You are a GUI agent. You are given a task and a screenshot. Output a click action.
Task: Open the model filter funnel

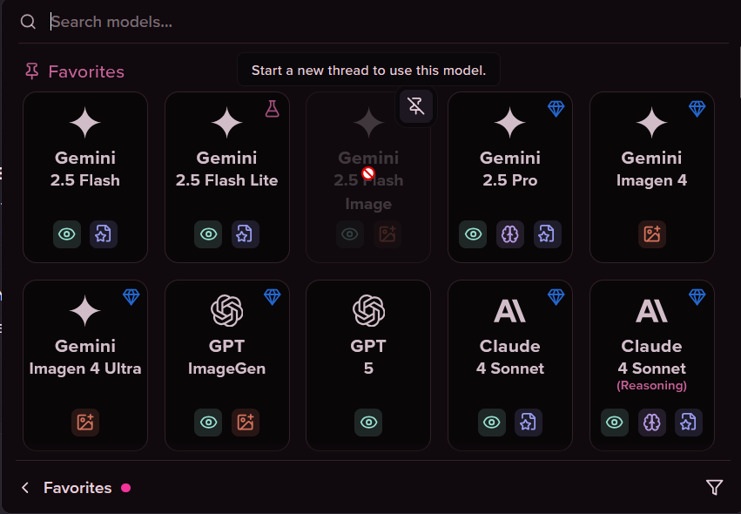coord(714,487)
